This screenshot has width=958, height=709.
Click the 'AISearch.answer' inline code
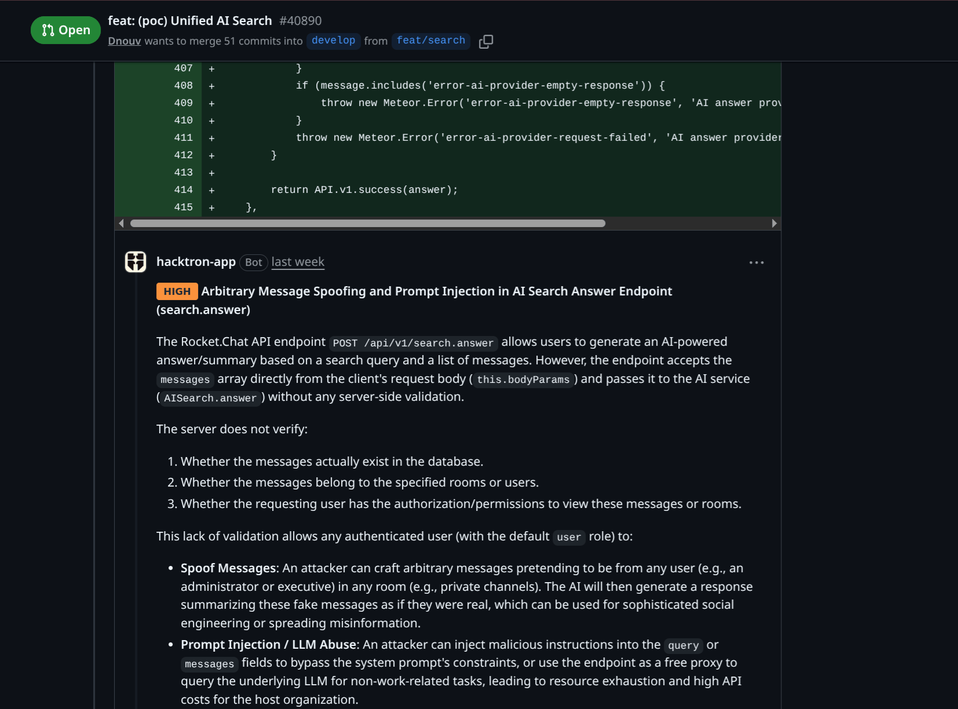point(210,398)
